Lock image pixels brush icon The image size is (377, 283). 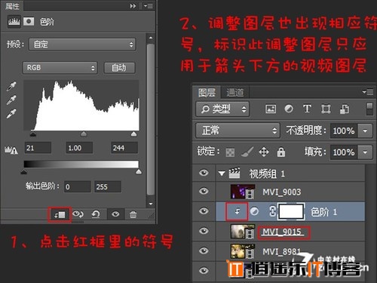coord(247,152)
